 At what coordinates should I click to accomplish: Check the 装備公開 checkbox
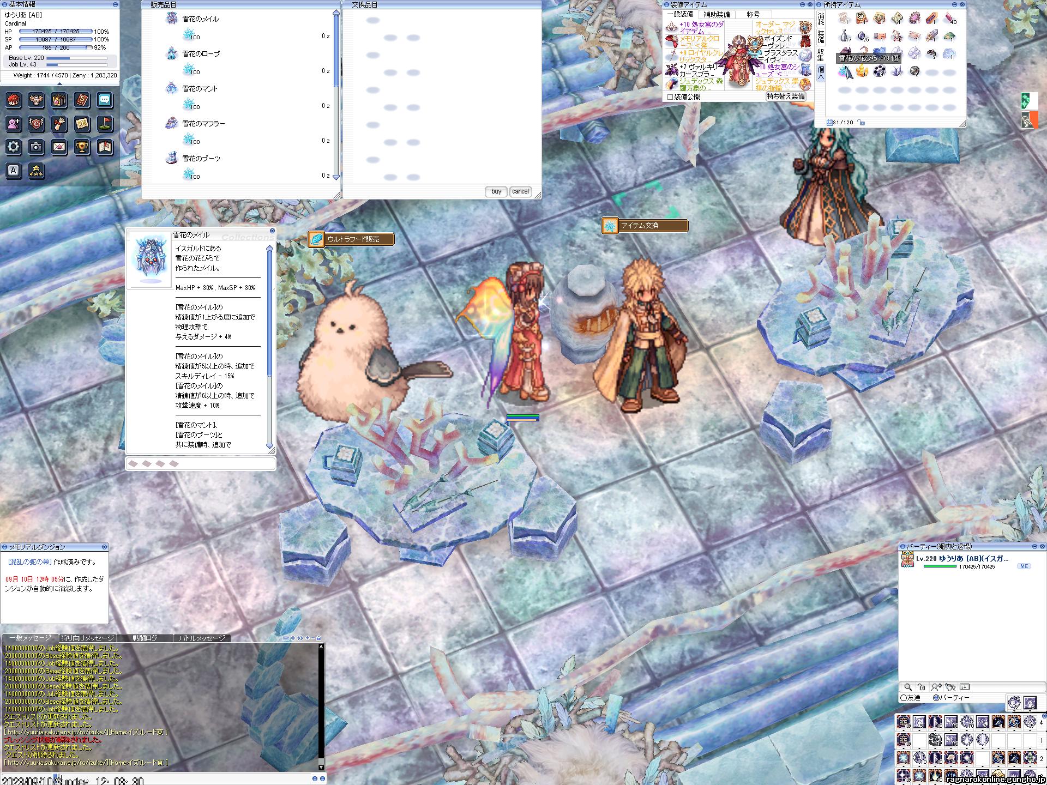click(x=670, y=97)
